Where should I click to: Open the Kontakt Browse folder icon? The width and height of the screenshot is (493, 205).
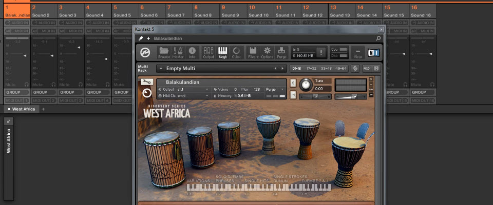164,52
